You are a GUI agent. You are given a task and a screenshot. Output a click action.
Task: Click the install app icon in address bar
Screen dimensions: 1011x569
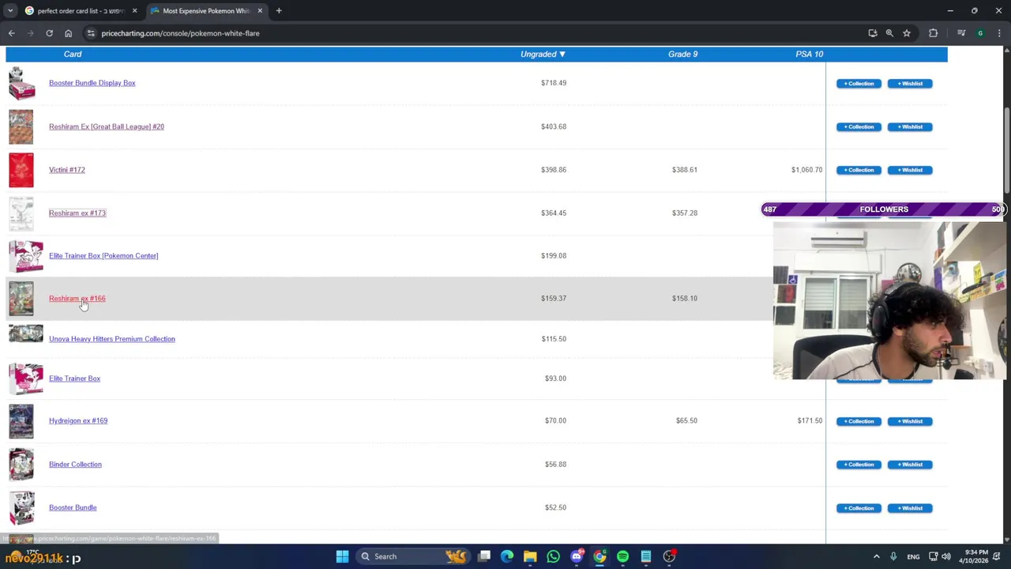[x=872, y=33]
